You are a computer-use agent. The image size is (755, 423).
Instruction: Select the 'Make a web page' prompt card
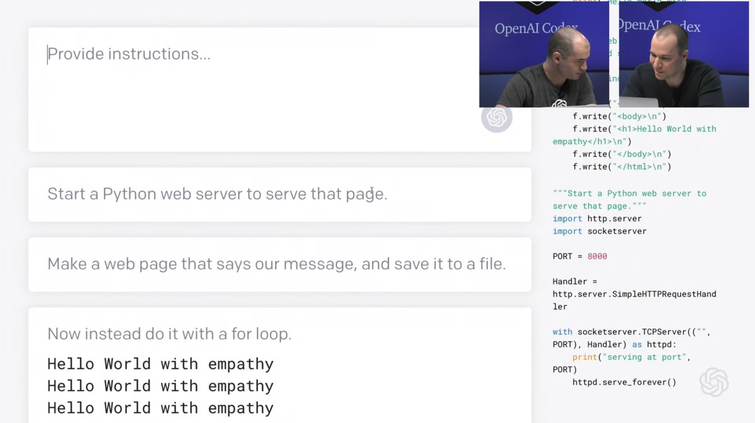tap(279, 264)
